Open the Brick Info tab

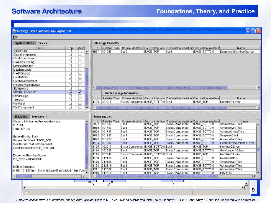21,117
